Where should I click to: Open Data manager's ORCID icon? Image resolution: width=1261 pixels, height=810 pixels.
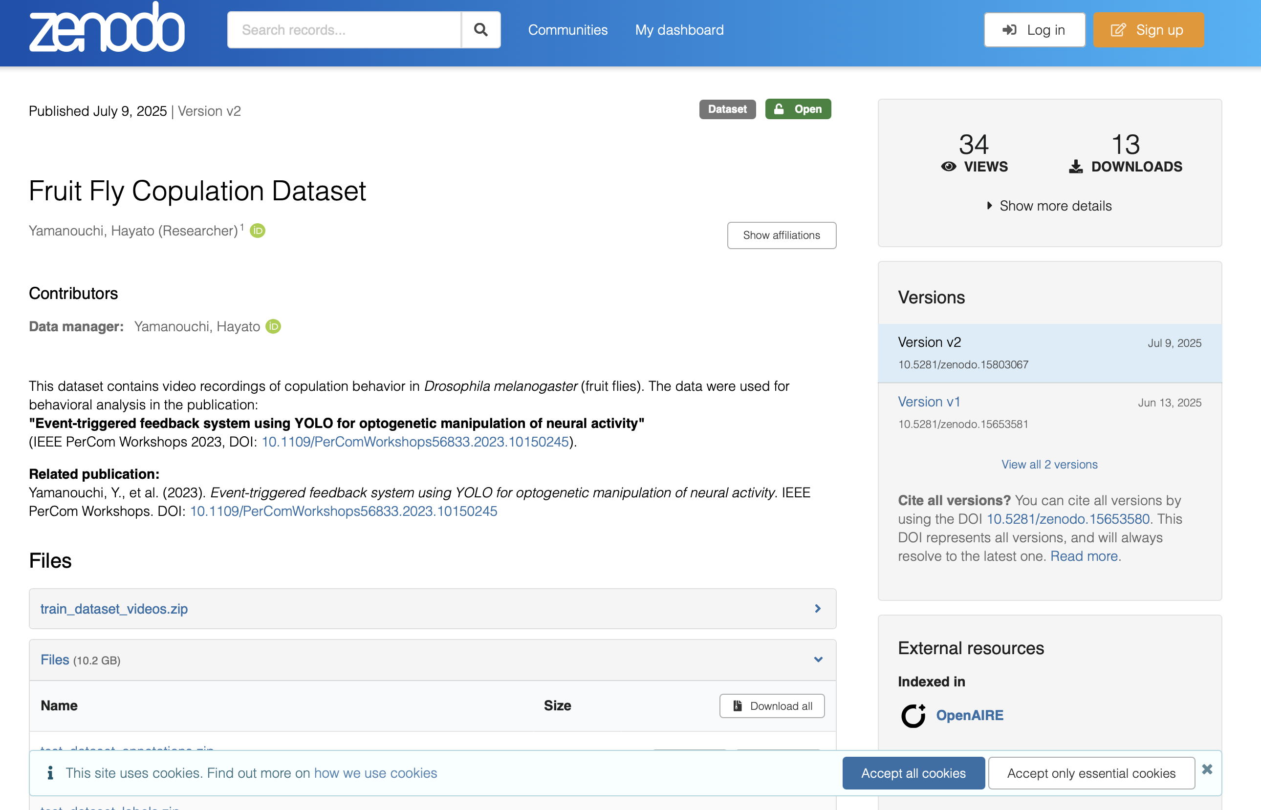tap(273, 327)
